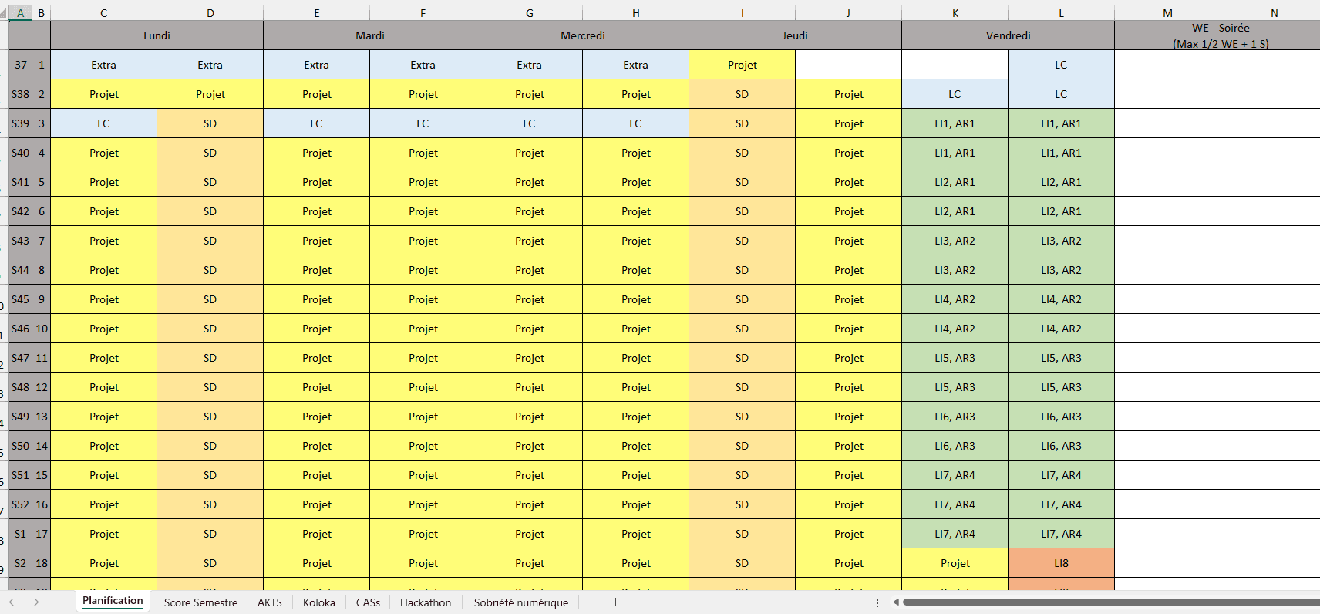This screenshot has height=614, width=1320.
Task: Open the Hackathon sheet tab
Action: pyautogui.click(x=426, y=602)
